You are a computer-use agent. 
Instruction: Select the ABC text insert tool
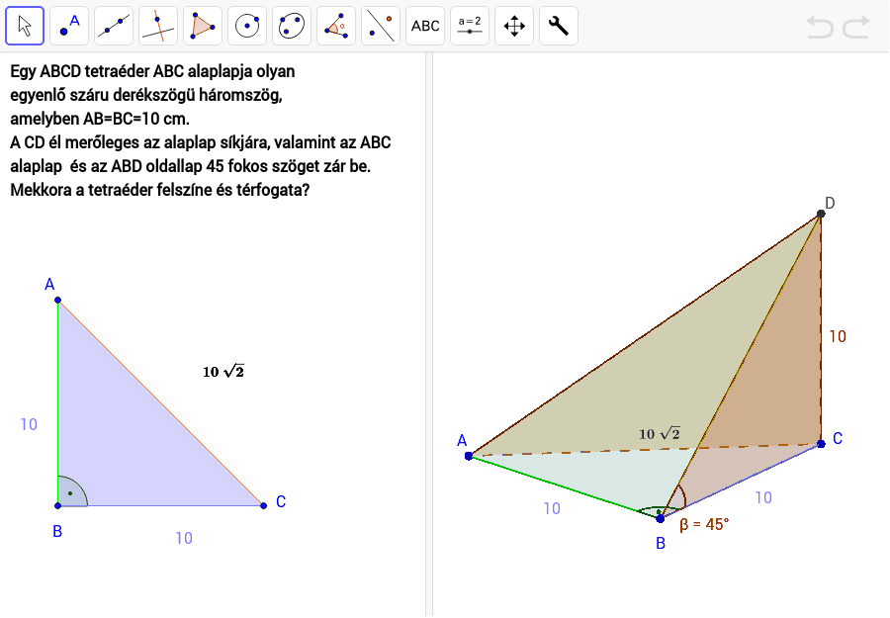pyautogui.click(x=425, y=26)
